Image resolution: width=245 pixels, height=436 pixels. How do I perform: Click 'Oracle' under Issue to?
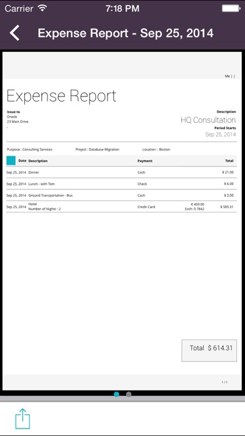12,117
